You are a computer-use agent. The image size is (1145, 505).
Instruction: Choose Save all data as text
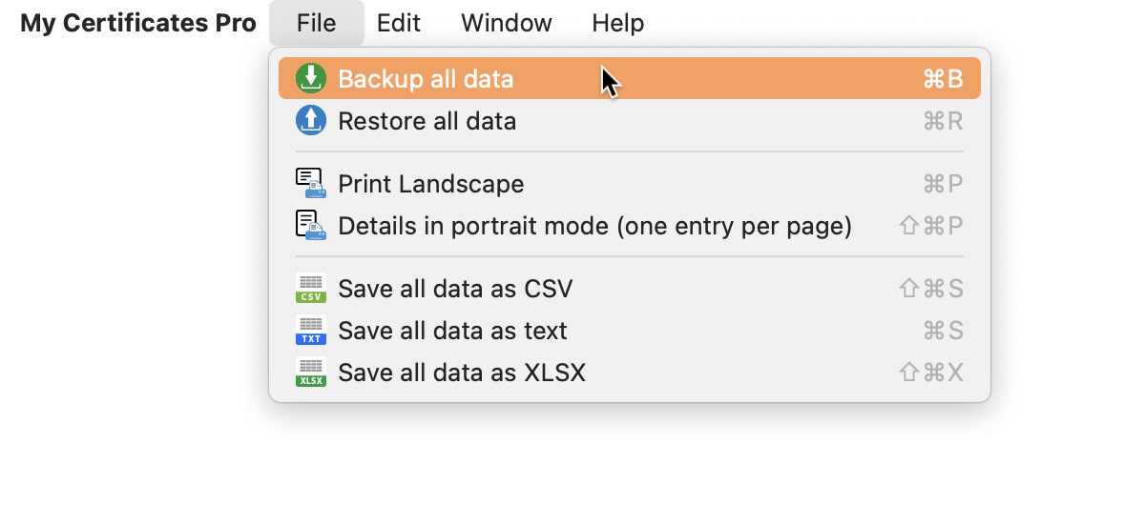(630, 330)
